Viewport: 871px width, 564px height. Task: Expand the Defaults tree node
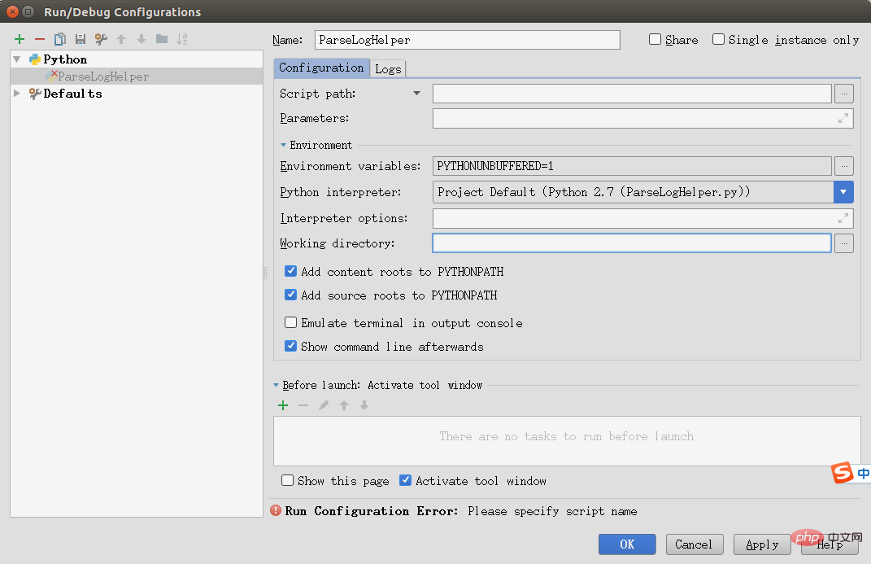click(17, 93)
